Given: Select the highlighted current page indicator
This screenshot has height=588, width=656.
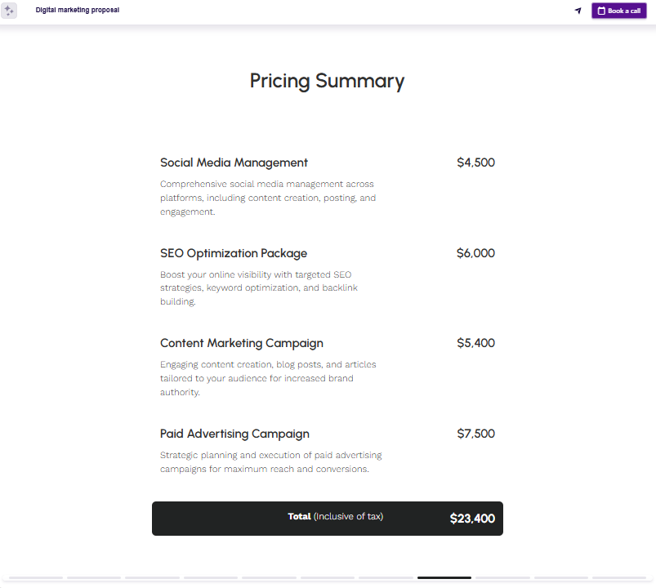Looking at the screenshot, I should click(444, 577).
